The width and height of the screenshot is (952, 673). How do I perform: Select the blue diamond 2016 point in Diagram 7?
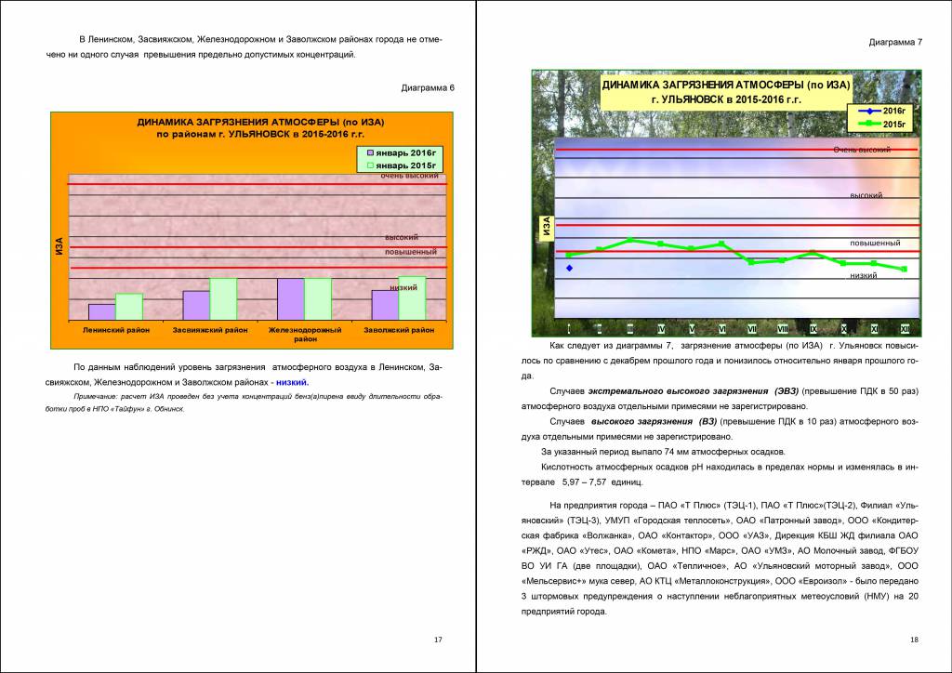[570, 268]
